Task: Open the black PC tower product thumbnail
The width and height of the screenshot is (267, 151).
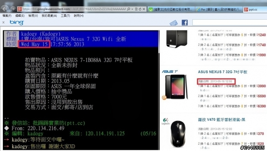Action: tap(176, 39)
